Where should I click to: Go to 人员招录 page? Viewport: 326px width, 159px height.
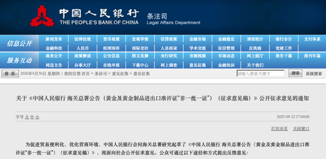(169, 48)
